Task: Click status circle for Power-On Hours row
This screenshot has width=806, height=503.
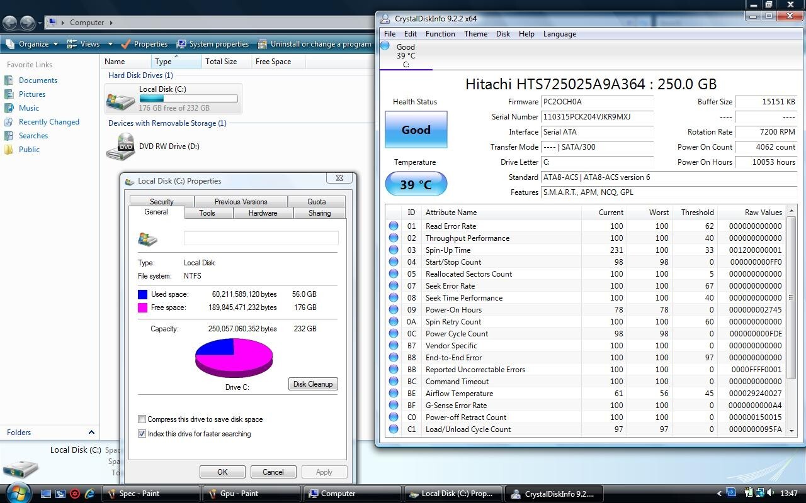Action: [394, 309]
